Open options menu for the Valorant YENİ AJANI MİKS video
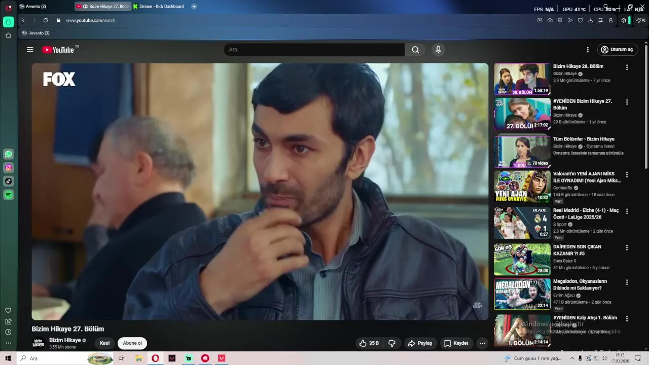 [x=627, y=175]
